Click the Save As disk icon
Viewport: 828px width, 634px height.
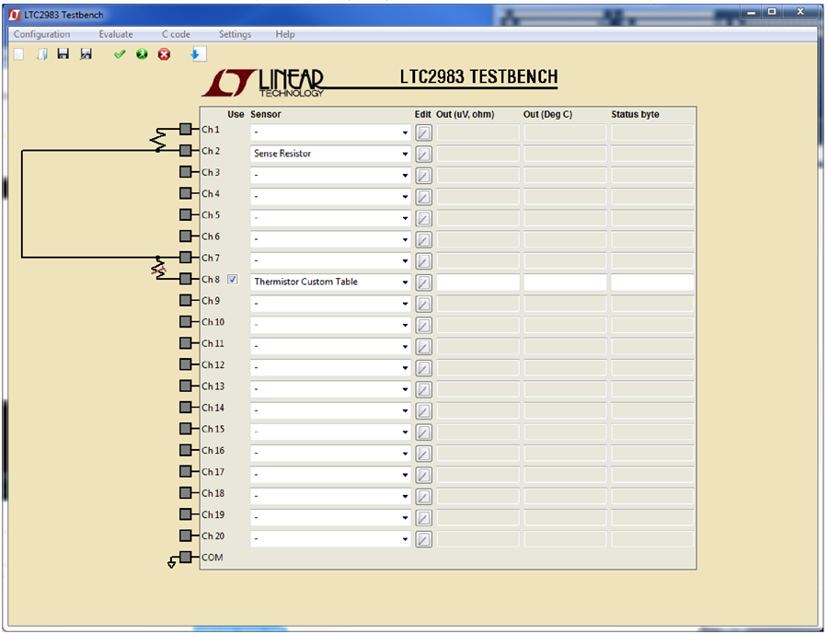pyautogui.click(x=86, y=54)
